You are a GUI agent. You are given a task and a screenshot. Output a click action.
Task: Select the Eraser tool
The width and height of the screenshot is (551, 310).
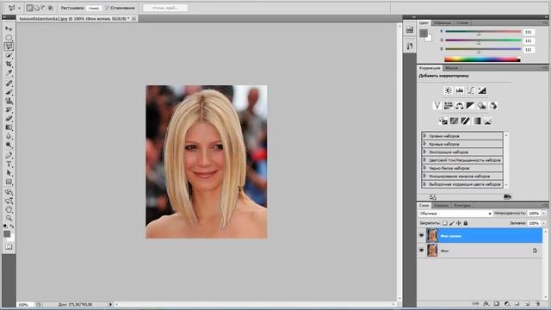tap(9, 119)
